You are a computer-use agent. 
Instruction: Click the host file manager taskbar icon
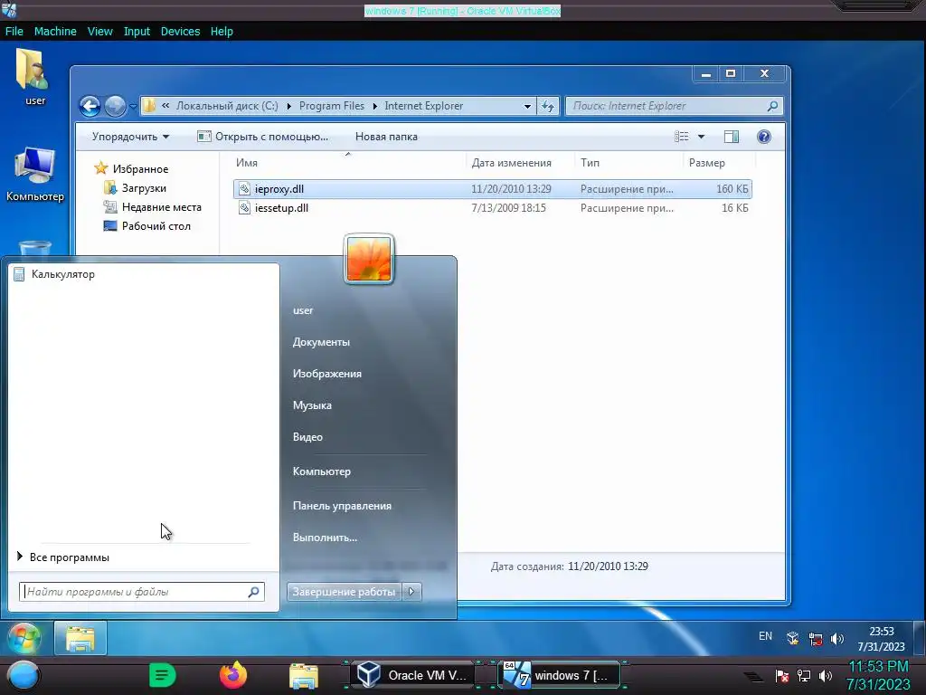(304, 675)
